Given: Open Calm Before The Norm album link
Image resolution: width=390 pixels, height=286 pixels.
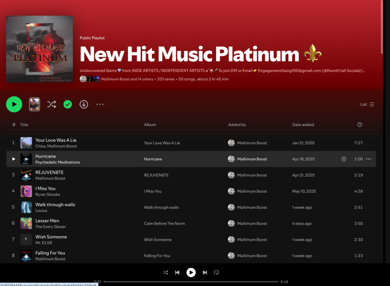Looking at the screenshot, I should pyautogui.click(x=164, y=224).
